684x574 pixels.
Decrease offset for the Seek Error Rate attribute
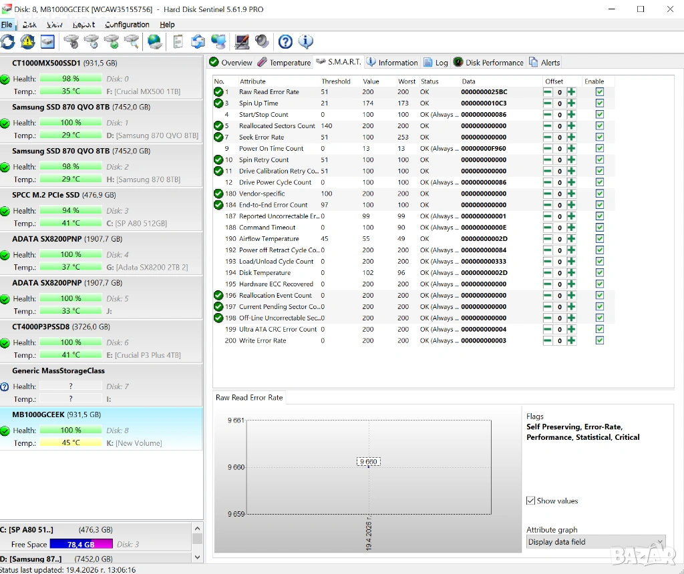pos(548,137)
